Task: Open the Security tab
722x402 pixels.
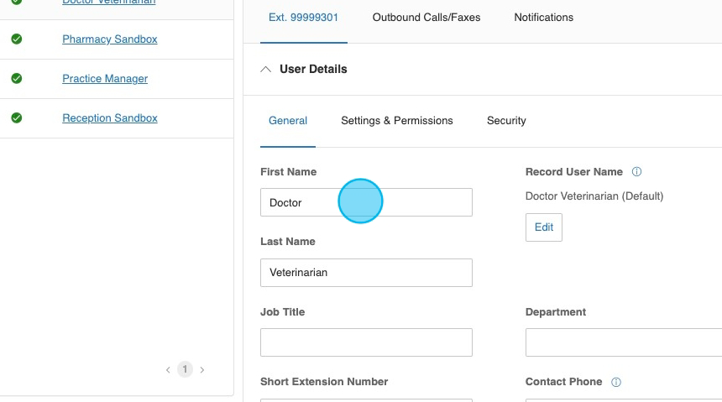Action: [506, 121]
